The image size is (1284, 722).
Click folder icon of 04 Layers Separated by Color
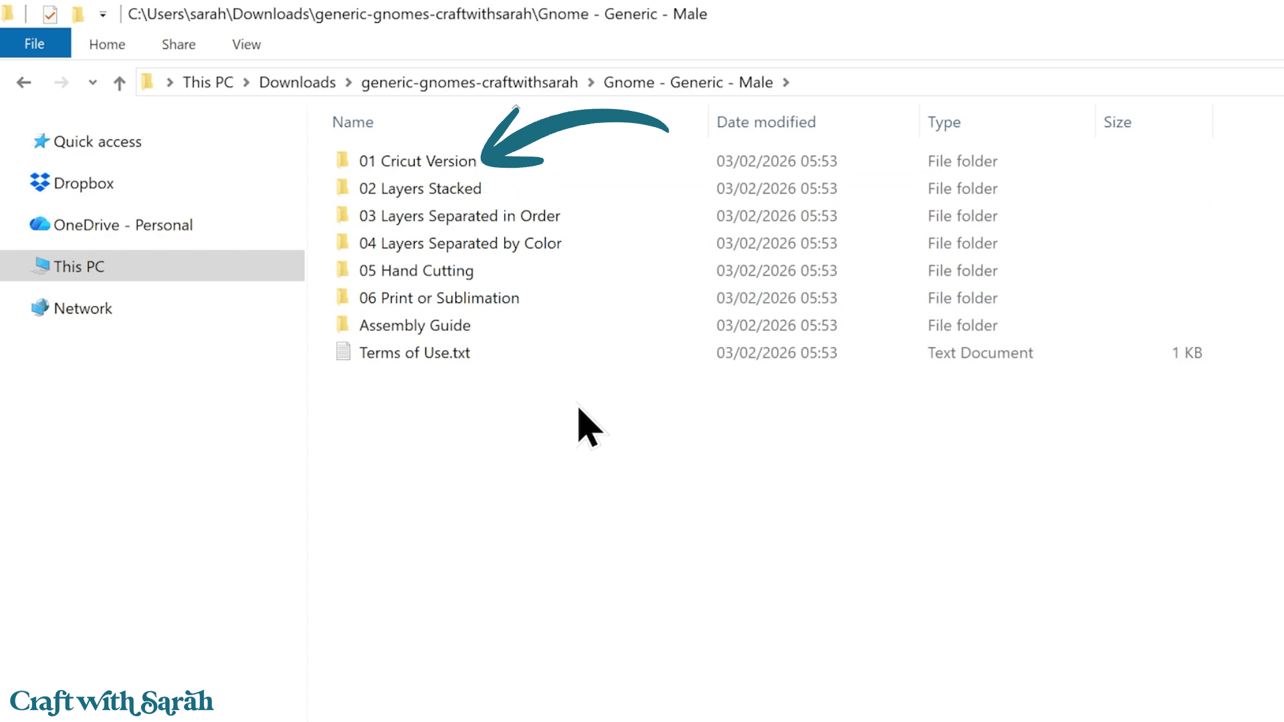[342, 242]
